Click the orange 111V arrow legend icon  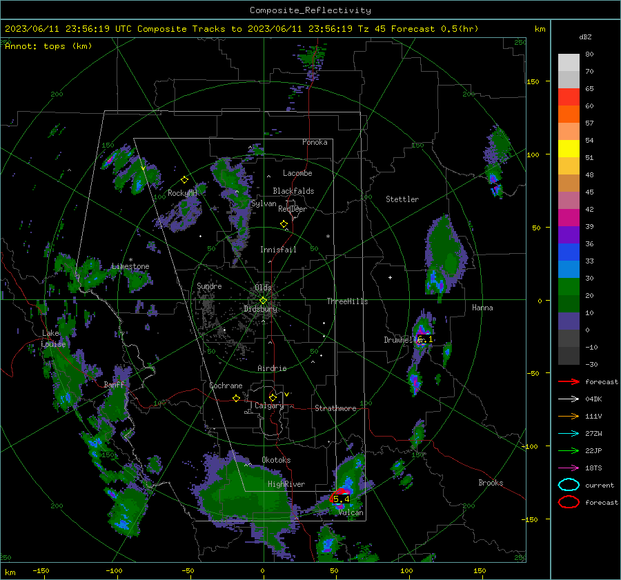(x=569, y=416)
